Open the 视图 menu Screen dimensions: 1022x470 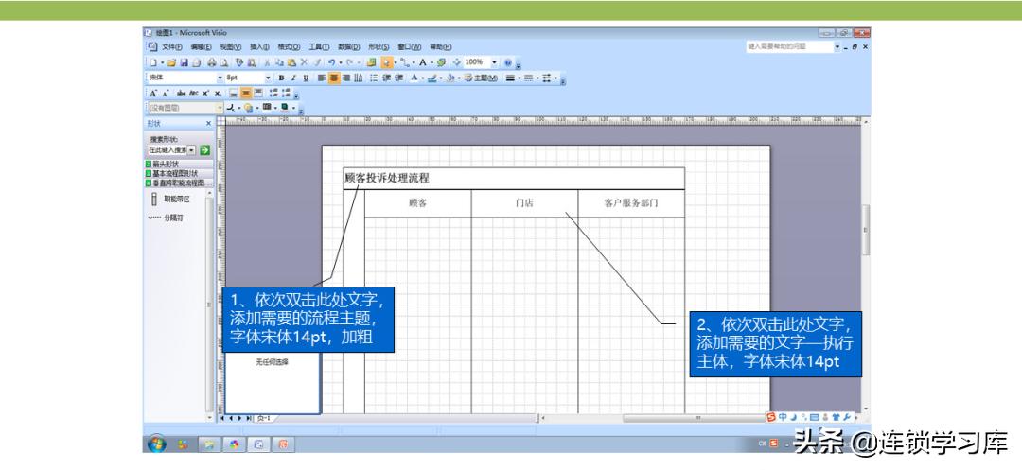(x=231, y=47)
